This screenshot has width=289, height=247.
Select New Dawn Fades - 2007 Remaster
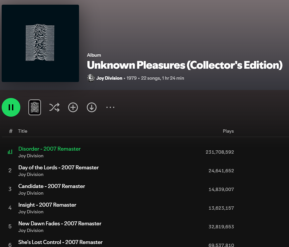tap(60, 223)
